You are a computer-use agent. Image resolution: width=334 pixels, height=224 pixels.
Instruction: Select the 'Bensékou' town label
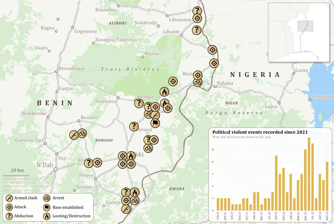coord(106,10)
